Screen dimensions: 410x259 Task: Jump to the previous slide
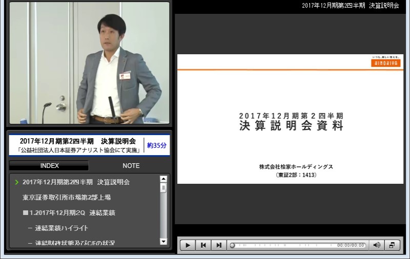(x=203, y=245)
